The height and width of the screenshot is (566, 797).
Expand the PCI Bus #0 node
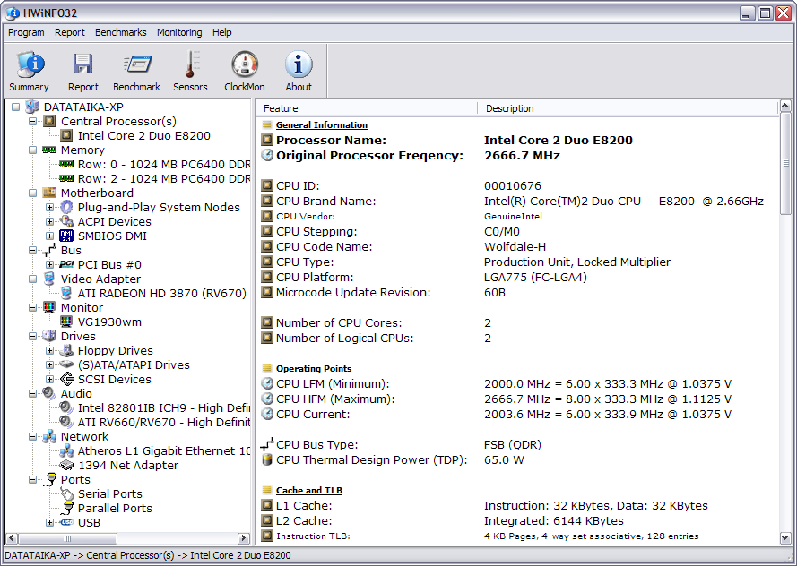50,264
